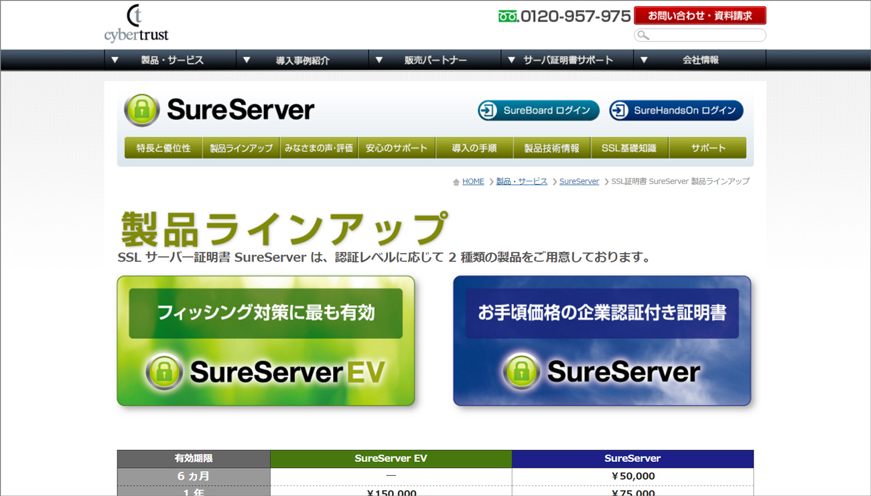The height and width of the screenshot is (496, 871).
Task: Expand the 導入事例紹介 menu arrow
Action: [x=247, y=60]
